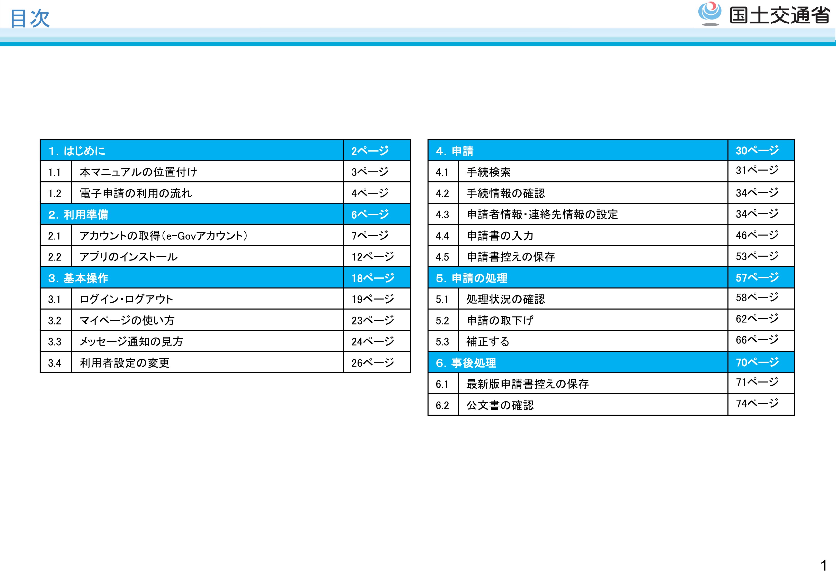Jump to 2.1 アカウントの取得 entry
This screenshot has height=578, width=836.
click(x=163, y=236)
